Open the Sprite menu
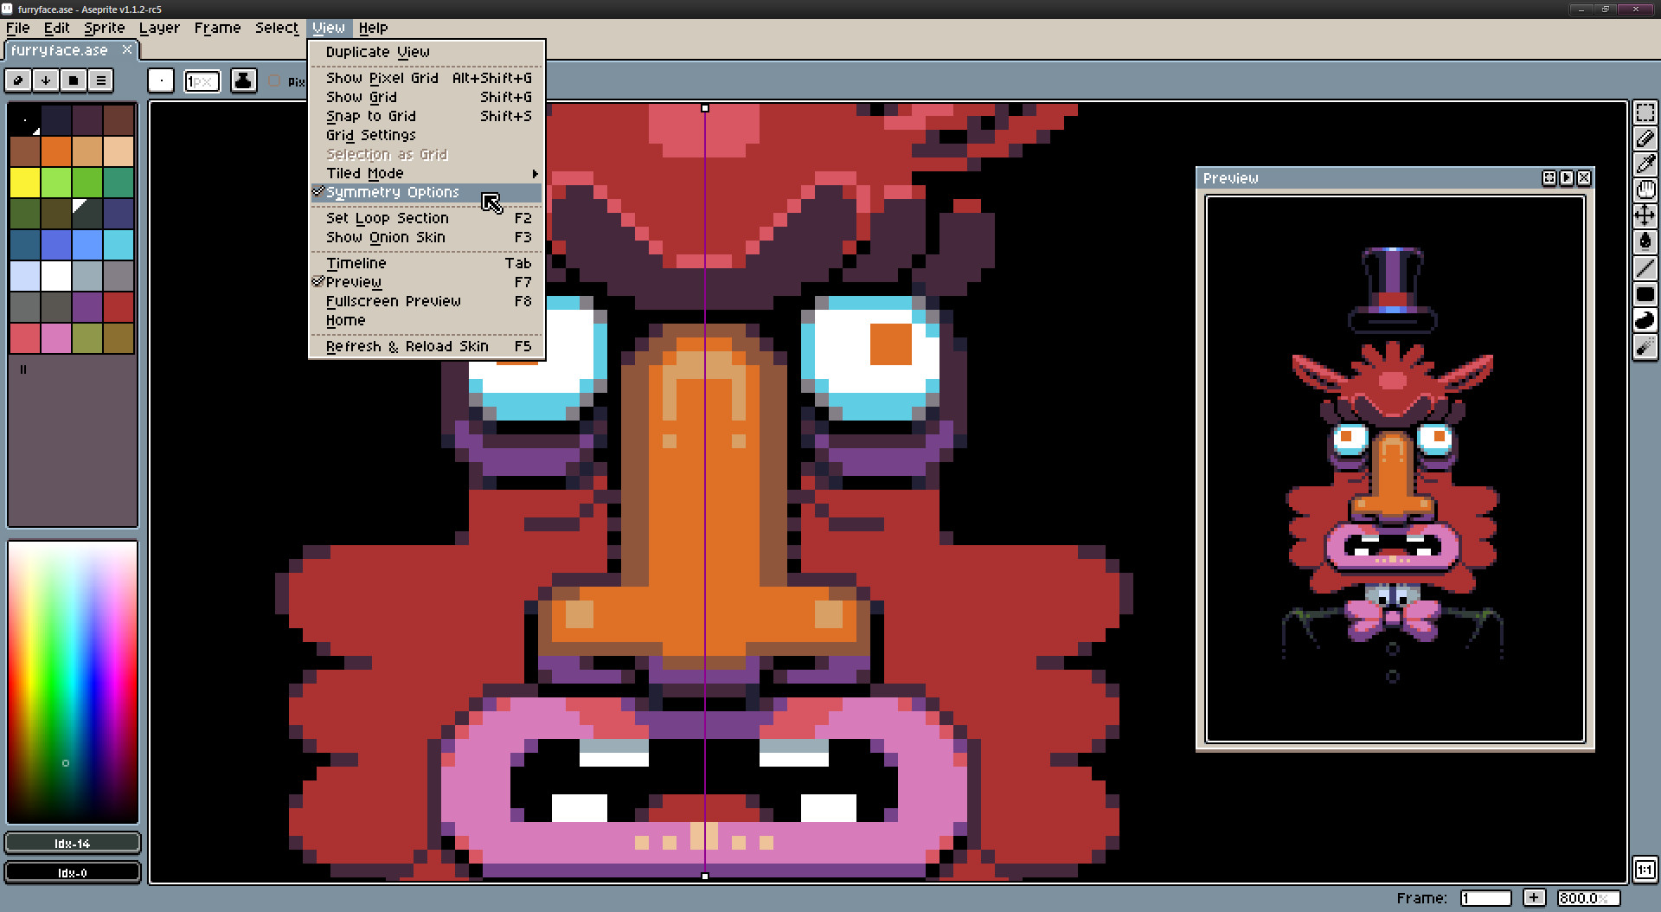 [x=104, y=28]
